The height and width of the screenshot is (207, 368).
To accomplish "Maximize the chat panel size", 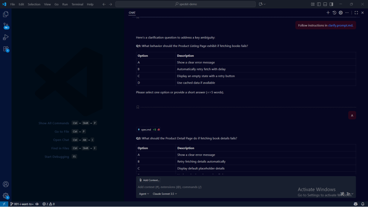I will tap(356, 13).
